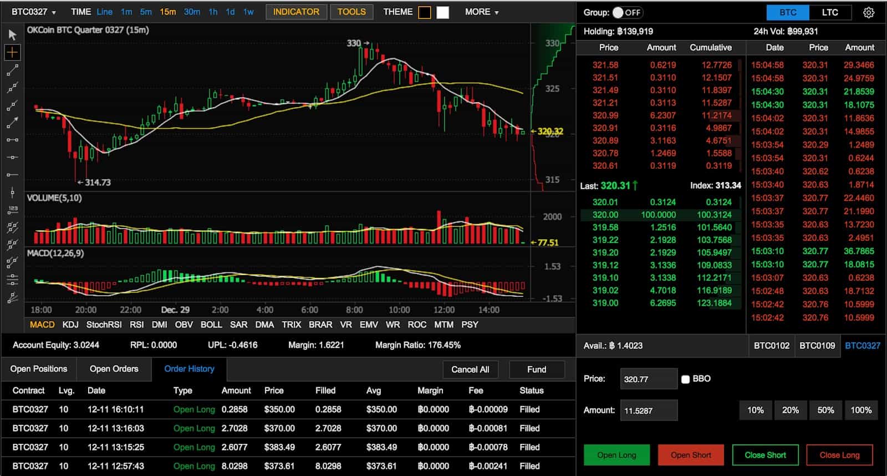Select the diagonal two-point line segment tool

(x=12, y=70)
